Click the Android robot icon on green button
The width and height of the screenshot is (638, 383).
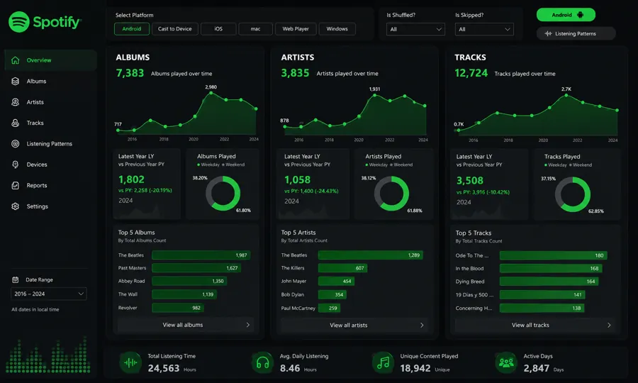(580, 15)
